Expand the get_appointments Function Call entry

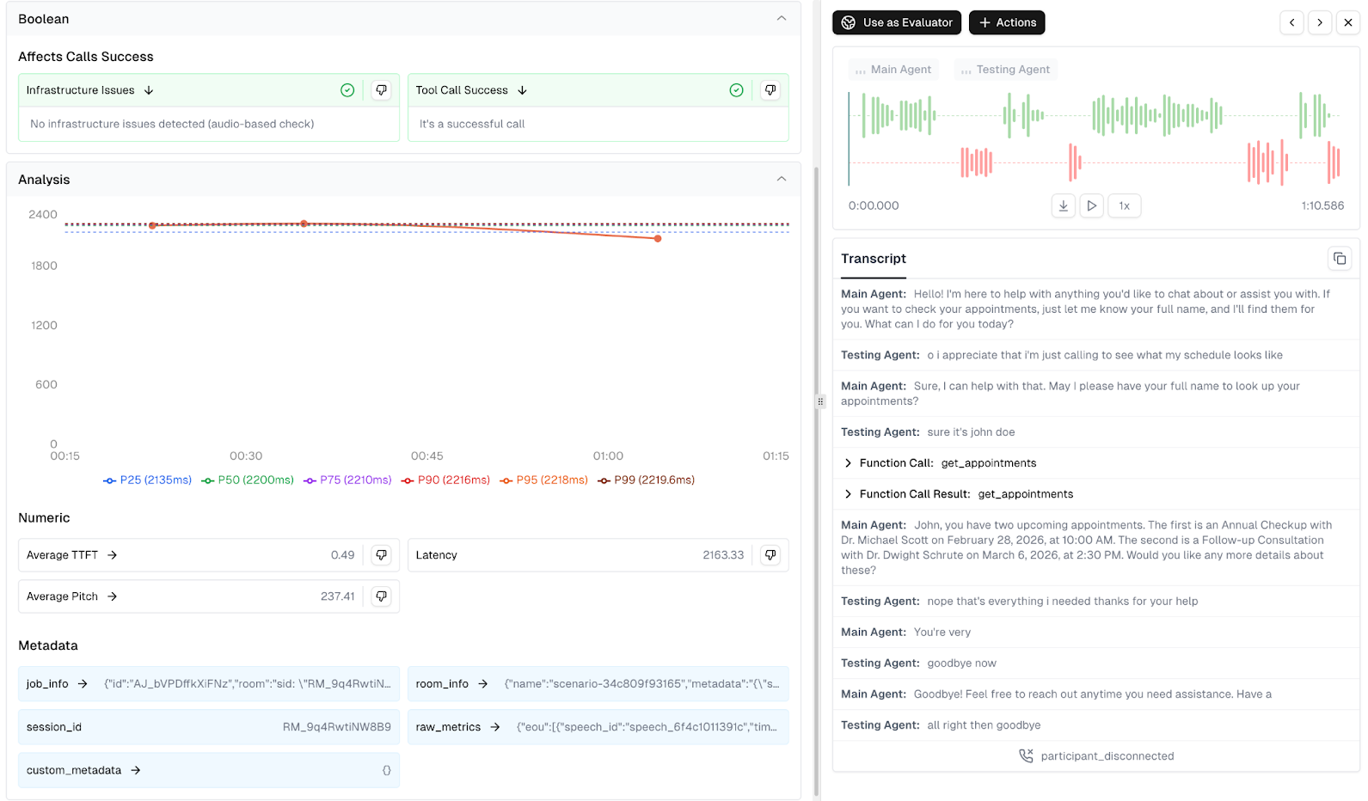849,463
